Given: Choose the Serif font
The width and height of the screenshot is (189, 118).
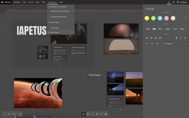Looking at the screenshot, I should click(x=148, y=29).
